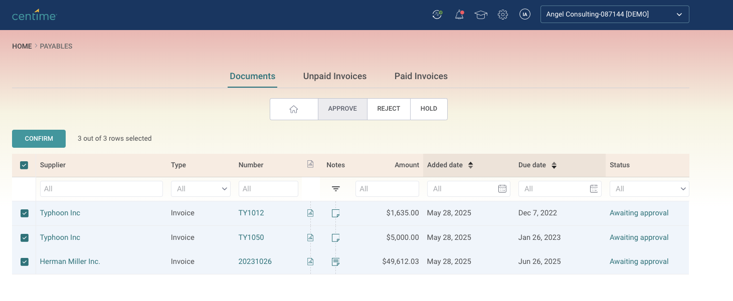
Task: Open the notifications bell
Action: [459, 15]
